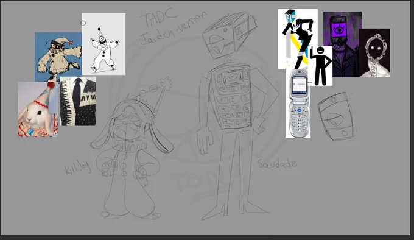Click the handwritten 'TADC' title text
Viewport: 414px width, 240px height.
click(x=159, y=18)
